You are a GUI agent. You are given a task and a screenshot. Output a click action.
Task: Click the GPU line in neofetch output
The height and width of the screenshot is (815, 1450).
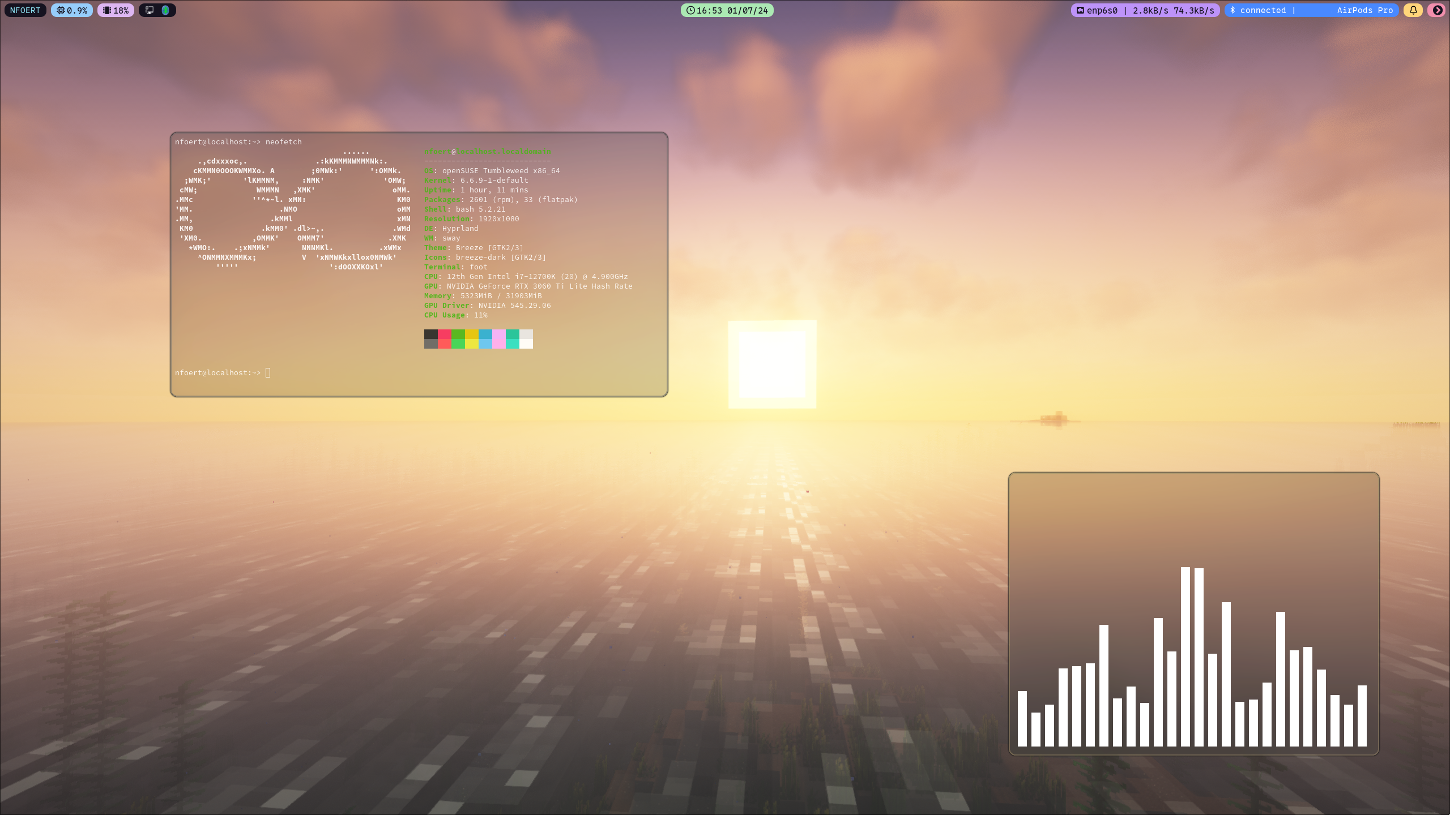tap(528, 286)
